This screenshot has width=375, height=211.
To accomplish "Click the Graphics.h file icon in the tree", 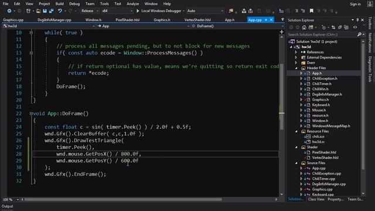I will click(x=309, y=100).
